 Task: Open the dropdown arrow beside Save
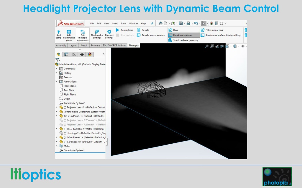tap(185, 23)
